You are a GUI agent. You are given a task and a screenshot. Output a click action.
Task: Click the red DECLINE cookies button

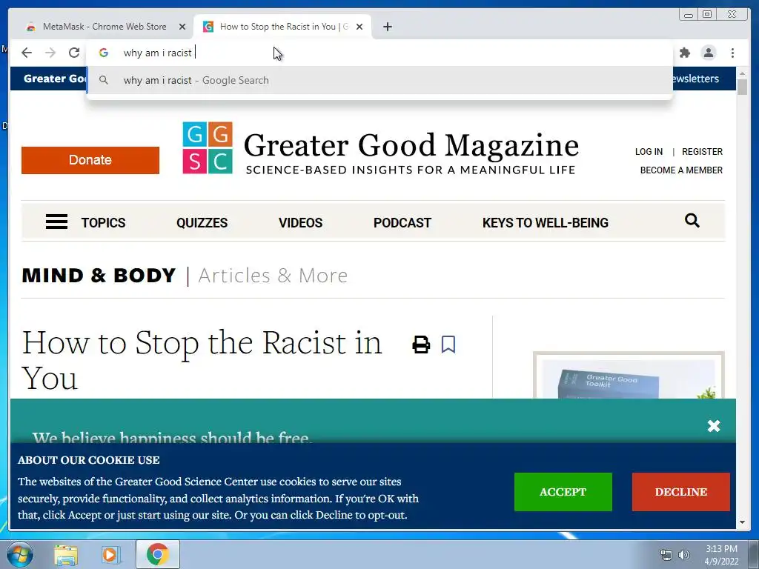pos(681,492)
